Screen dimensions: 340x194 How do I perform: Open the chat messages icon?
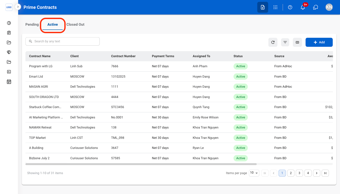click(x=316, y=7)
